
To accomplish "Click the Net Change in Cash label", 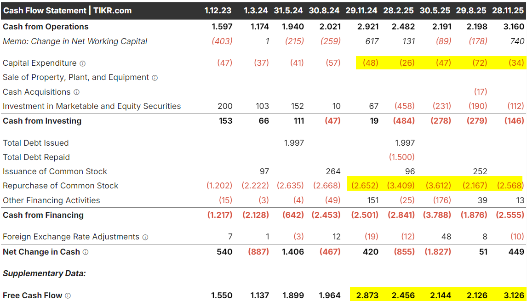I will 41,252.
